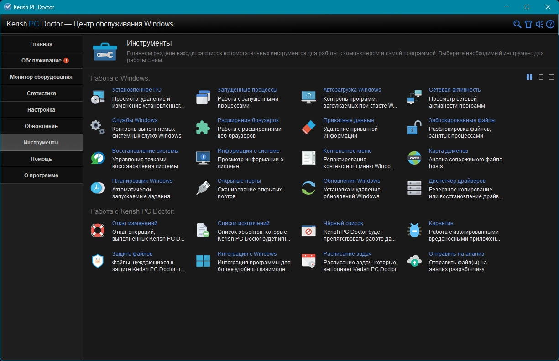Viewport: 559px width, 361px height.
Task: Open the Настройка section
Action: coord(42,110)
